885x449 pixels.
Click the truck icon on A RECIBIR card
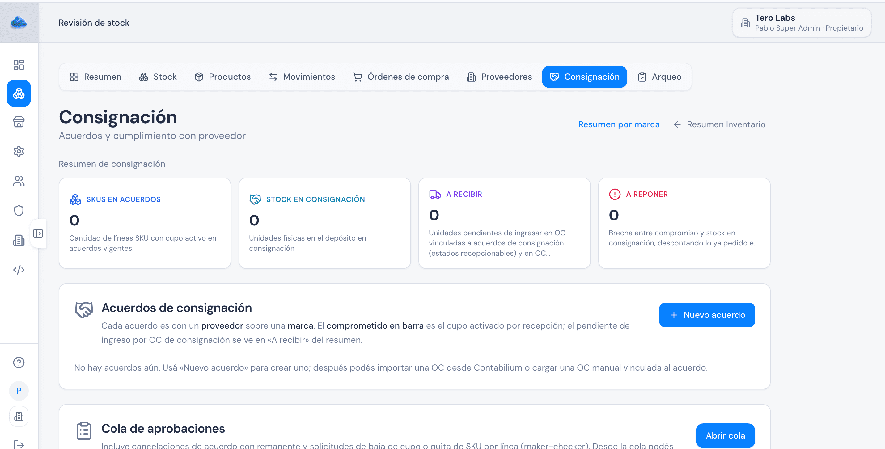pos(435,194)
